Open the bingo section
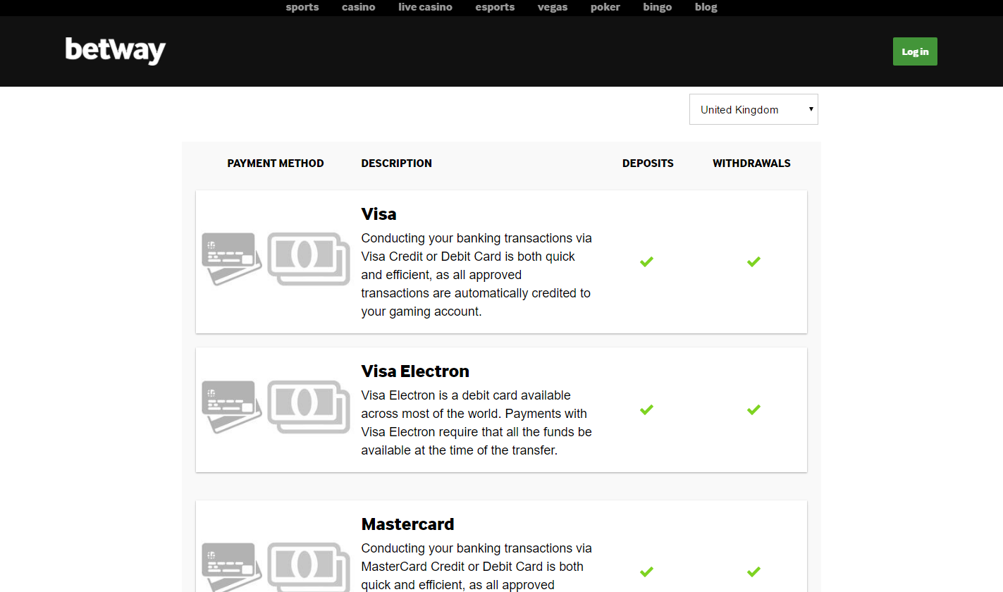The width and height of the screenshot is (1003, 592). pyautogui.click(x=658, y=7)
